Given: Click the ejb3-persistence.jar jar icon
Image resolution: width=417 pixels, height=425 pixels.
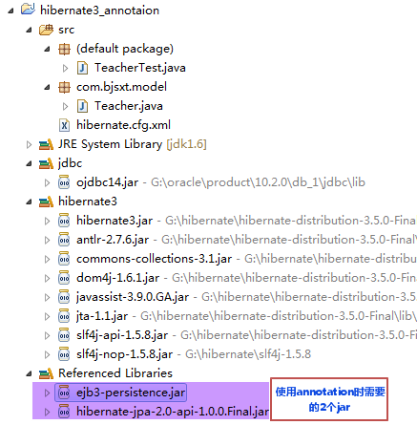Looking at the screenshot, I should pos(64,393).
